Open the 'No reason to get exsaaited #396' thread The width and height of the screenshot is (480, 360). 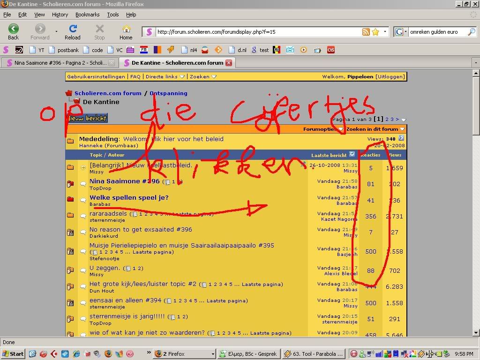pos(141,229)
